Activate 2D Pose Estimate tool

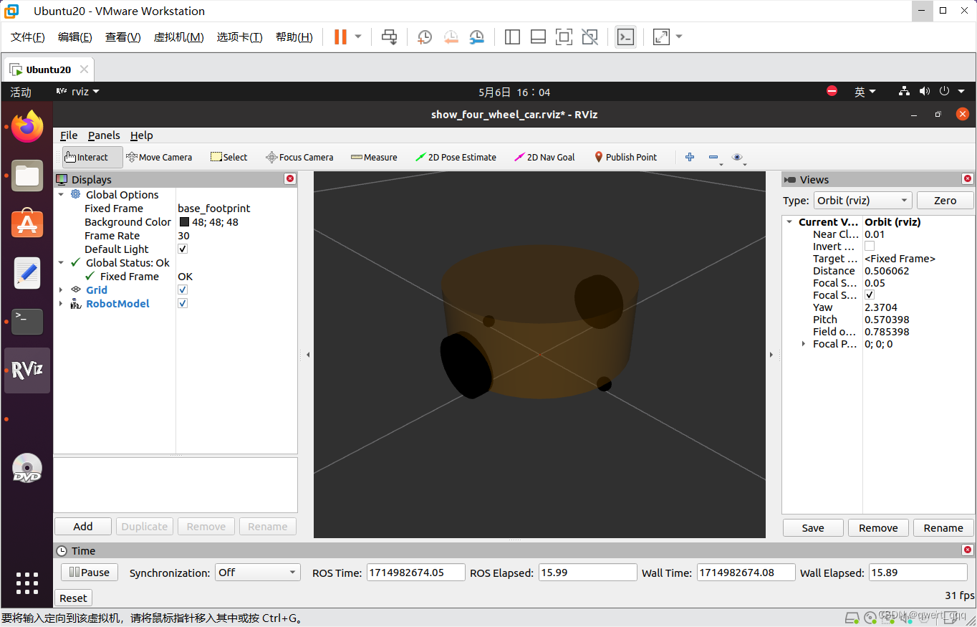(x=456, y=157)
